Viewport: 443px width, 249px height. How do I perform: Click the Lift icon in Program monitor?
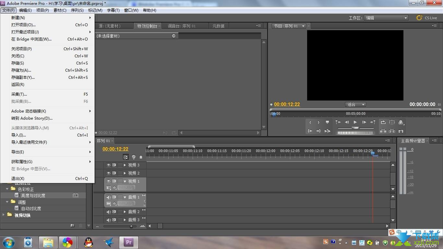coord(383,131)
